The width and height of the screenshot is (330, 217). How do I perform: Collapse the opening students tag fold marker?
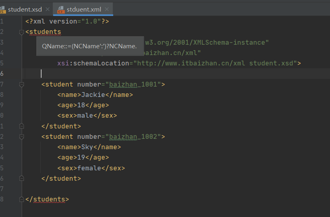[x=22, y=32]
